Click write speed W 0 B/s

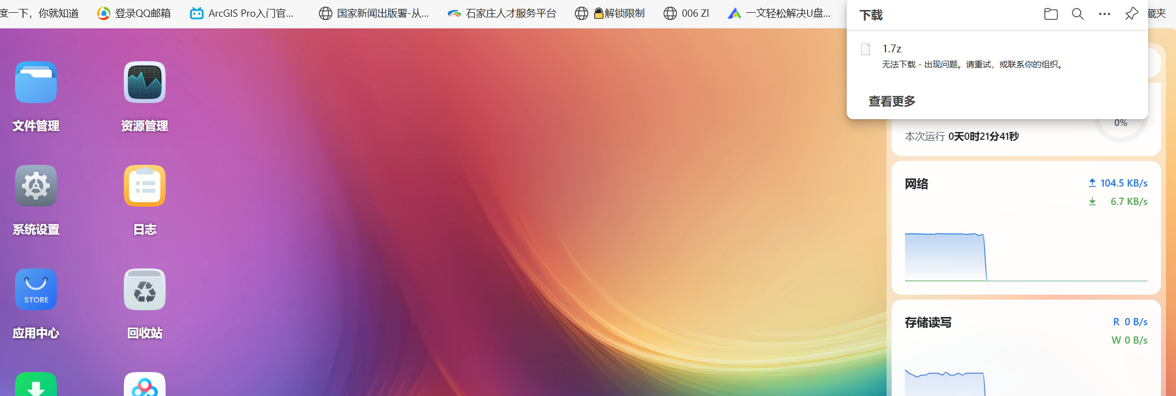(1129, 340)
